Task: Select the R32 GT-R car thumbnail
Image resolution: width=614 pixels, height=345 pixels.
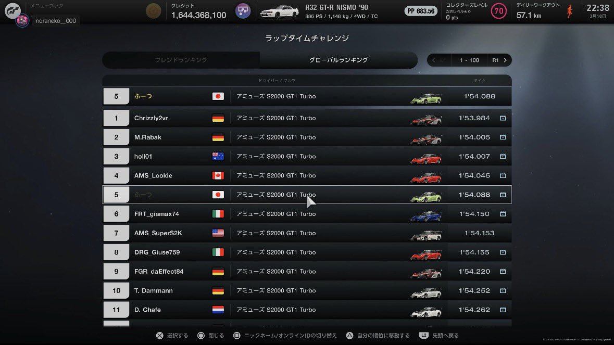Action: [x=280, y=12]
